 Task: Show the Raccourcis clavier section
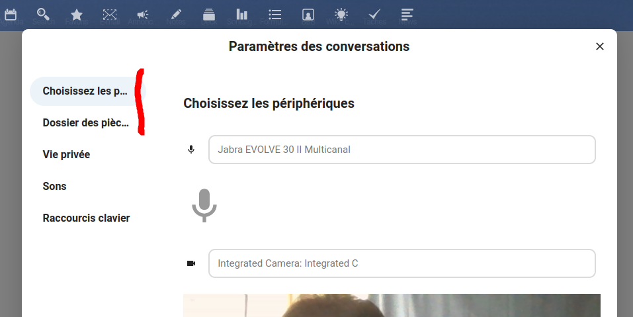pos(87,218)
